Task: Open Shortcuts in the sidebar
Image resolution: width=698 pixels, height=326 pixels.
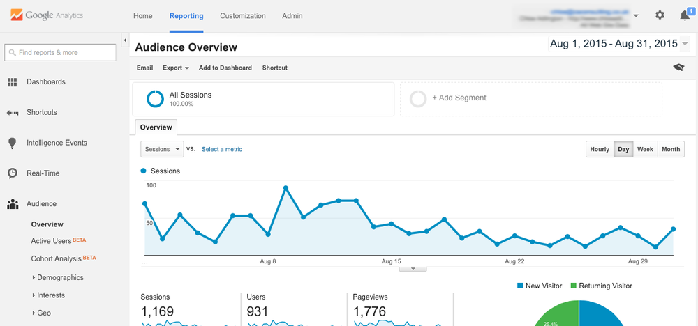Action: tap(42, 112)
